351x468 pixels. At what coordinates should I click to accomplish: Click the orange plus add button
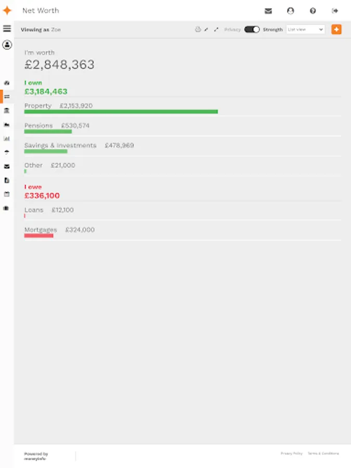[x=336, y=30]
